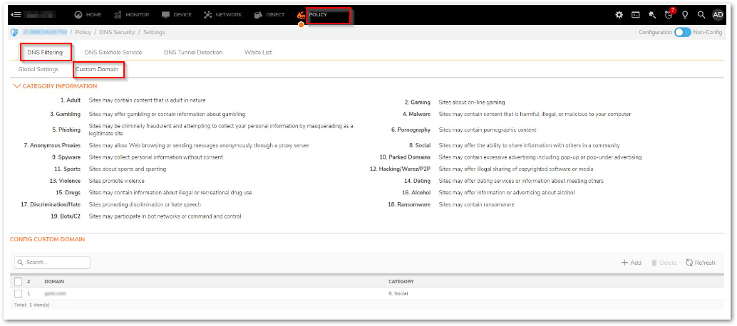Screen dimensions: 737x326
Task: Open the Monitor menu in top navigation
Action: pos(132,14)
